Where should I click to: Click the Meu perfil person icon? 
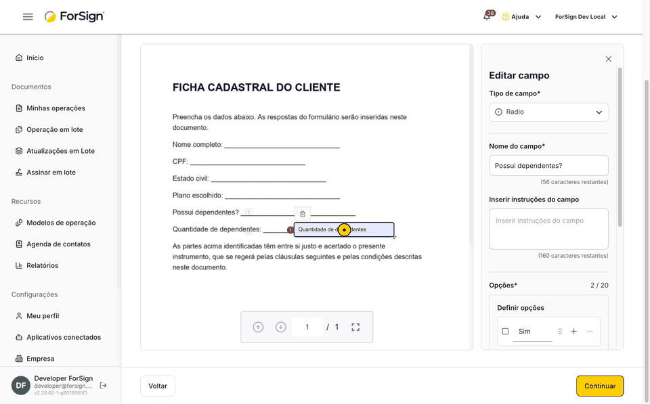click(19, 316)
